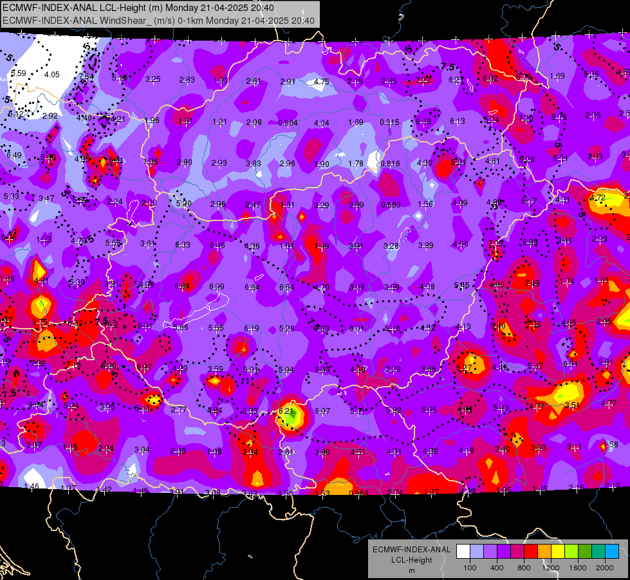Viewport: 630px width, 580px height.
Task: Click the grid value 5.94
Action: 286,370
